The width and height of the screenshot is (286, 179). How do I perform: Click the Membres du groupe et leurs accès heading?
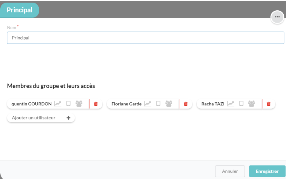coord(51,86)
